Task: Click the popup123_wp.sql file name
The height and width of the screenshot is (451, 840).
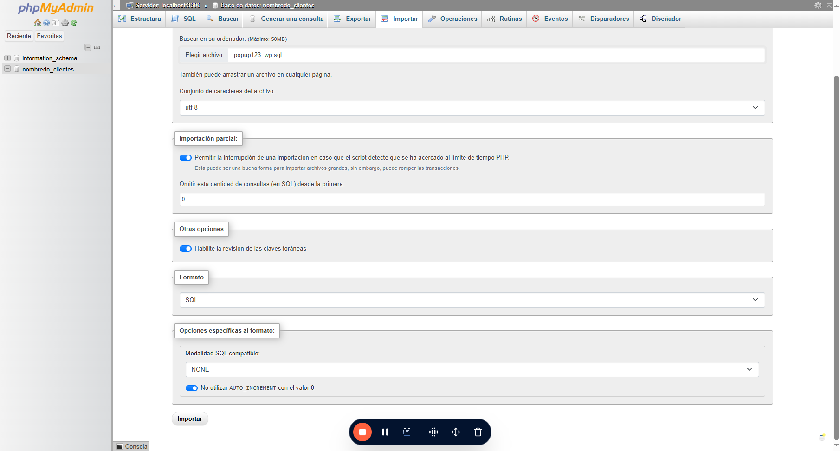Action: 258,55
